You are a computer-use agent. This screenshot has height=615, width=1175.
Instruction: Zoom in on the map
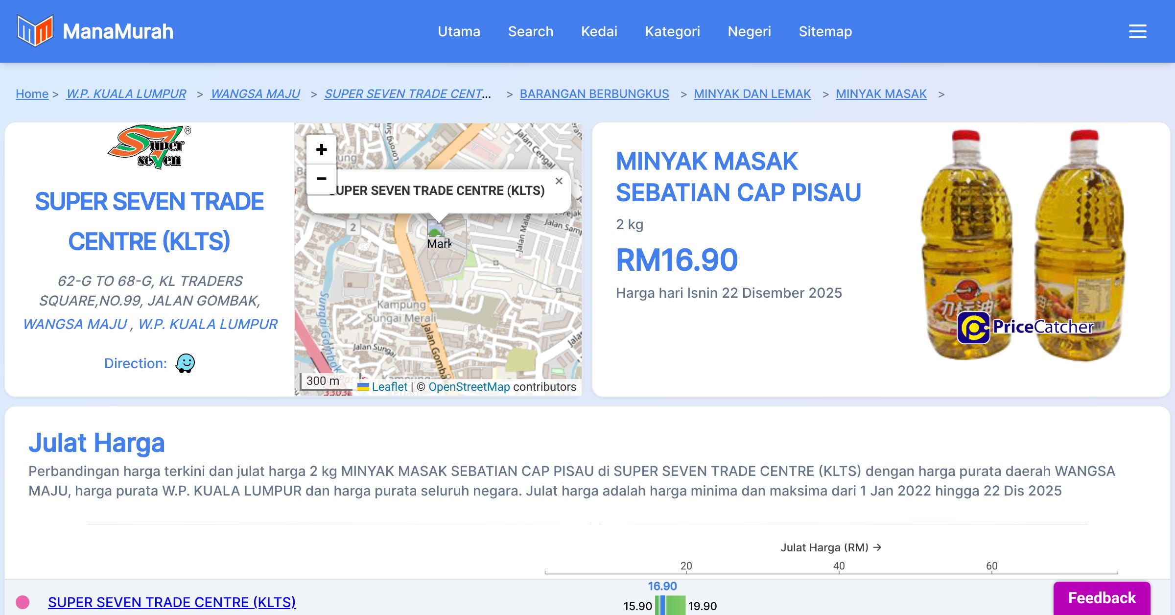321,149
